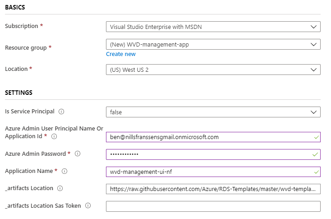Select the Application Name text field

click(x=213, y=172)
